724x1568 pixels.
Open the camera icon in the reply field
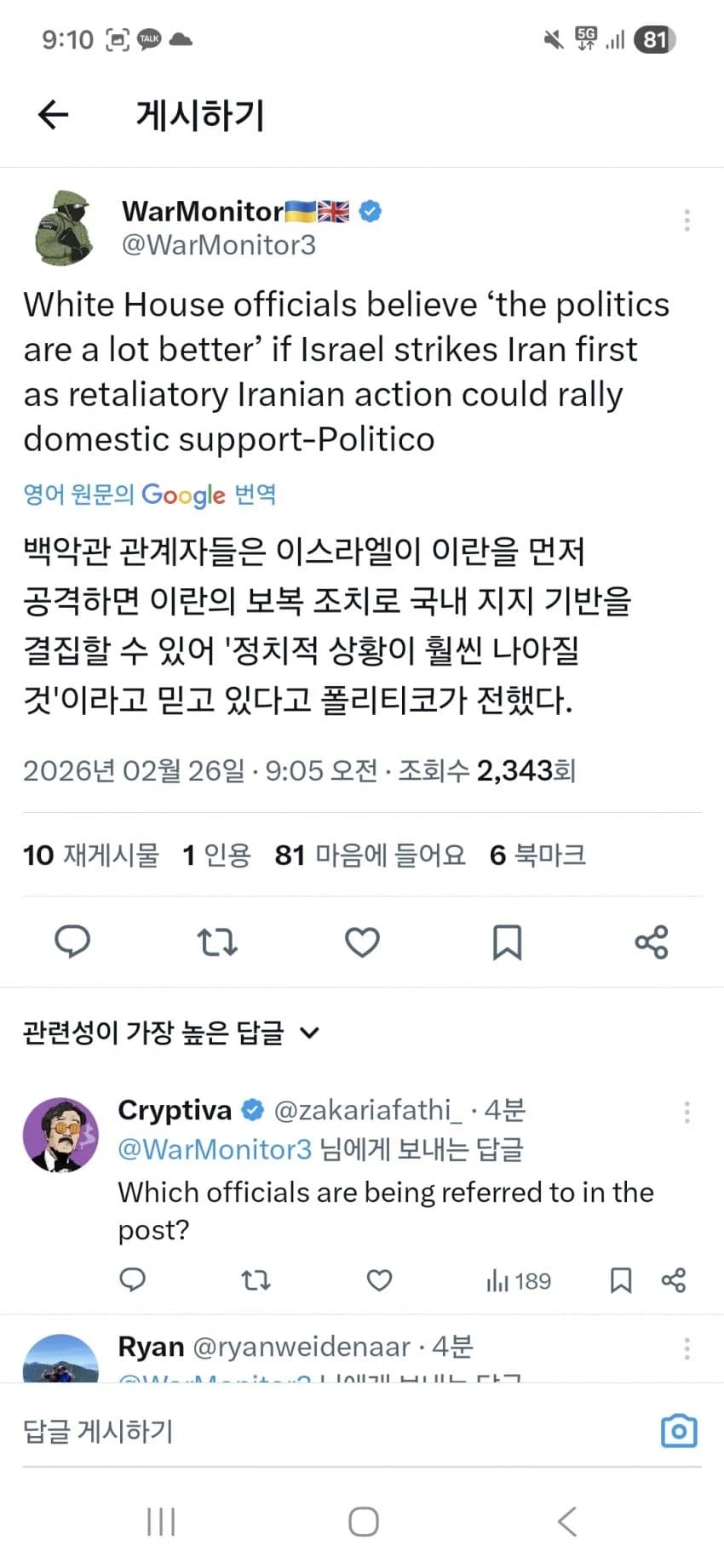678,1431
